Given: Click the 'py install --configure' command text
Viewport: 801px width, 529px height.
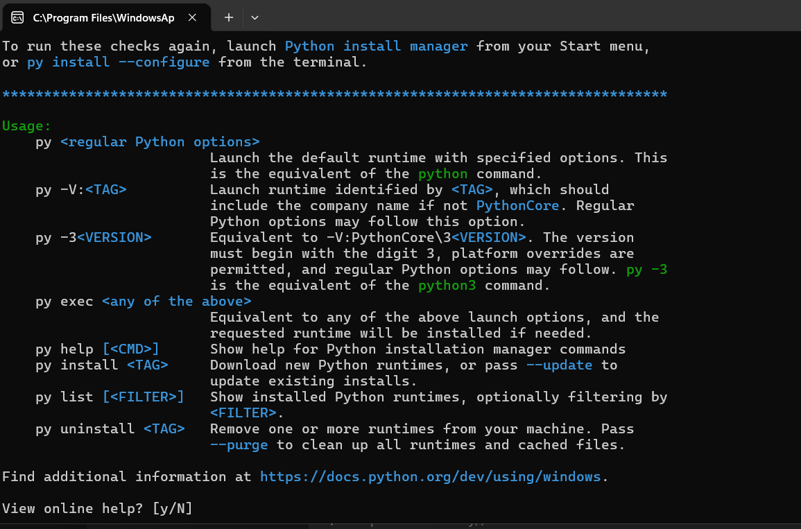Looking at the screenshot, I should tap(118, 62).
